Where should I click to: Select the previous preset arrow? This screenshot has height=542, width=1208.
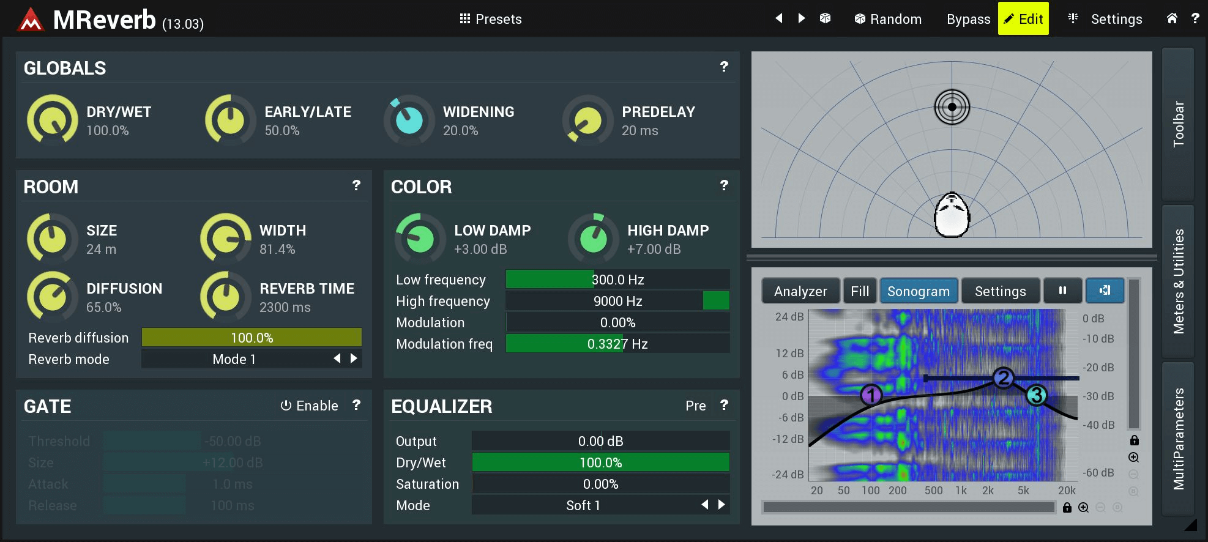[779, 18]
